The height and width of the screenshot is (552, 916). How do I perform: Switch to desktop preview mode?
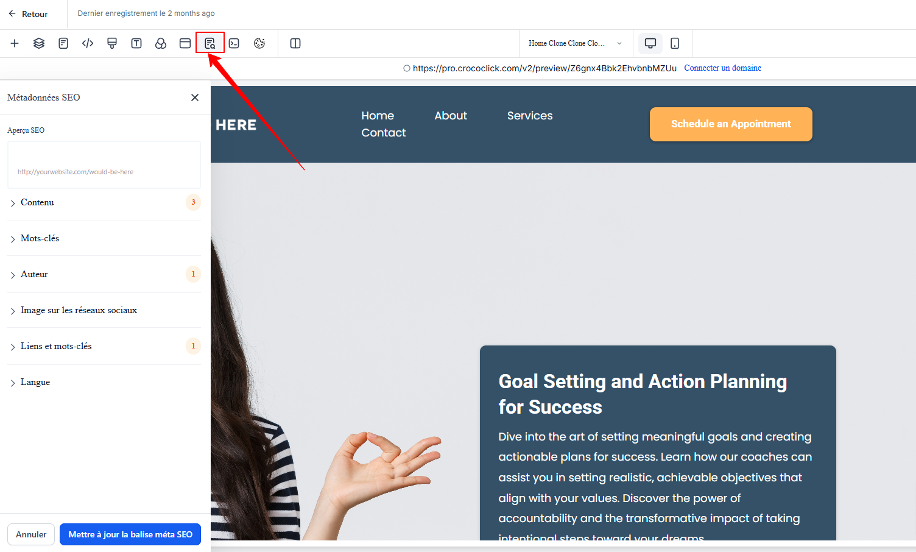pos(650,43)
